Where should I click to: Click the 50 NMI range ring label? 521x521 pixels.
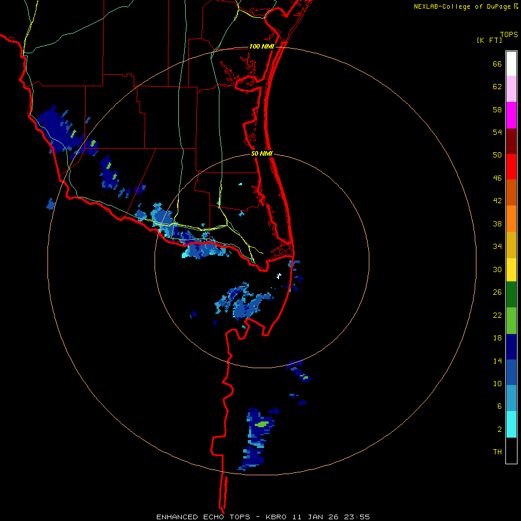[x=262, y=153]
